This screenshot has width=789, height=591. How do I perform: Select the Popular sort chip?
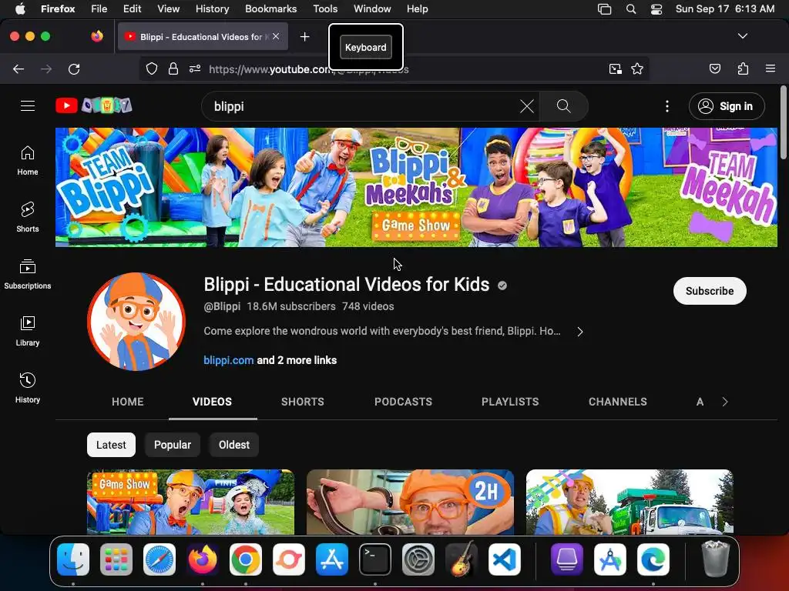173,445
